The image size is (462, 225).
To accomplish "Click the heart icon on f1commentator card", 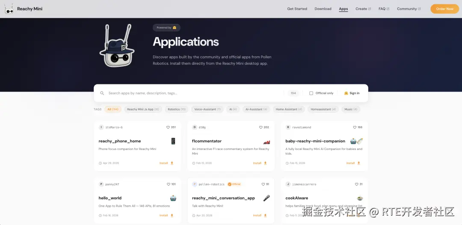I will point(261,127).
